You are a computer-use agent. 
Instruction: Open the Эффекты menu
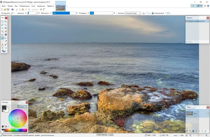click(x=50, y=6)
